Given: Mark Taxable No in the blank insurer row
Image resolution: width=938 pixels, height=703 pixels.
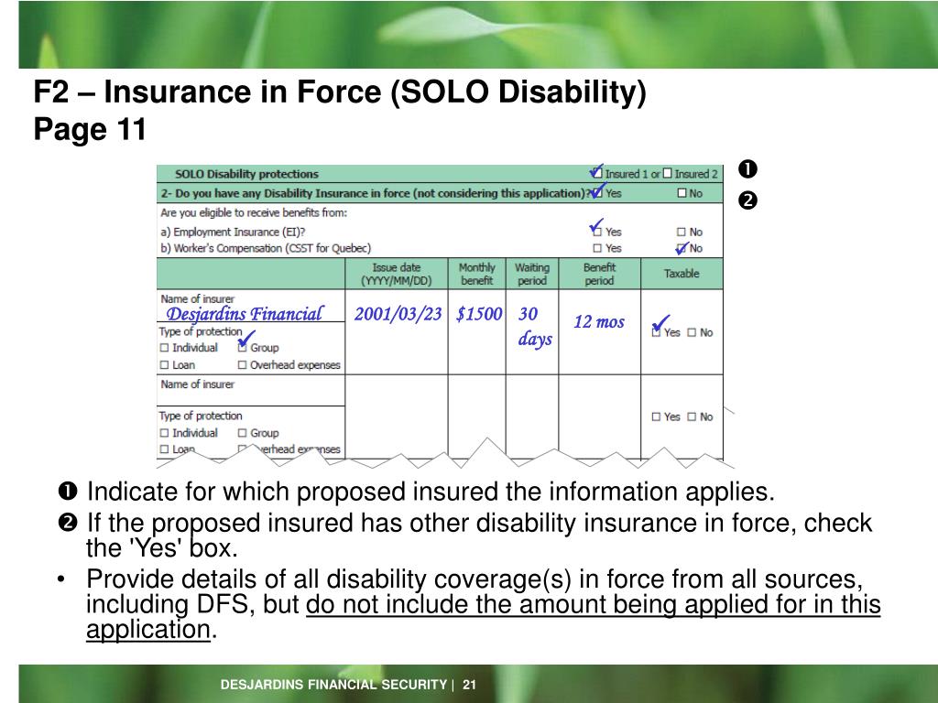Looking at the screenshot, I should coord(693,417).
